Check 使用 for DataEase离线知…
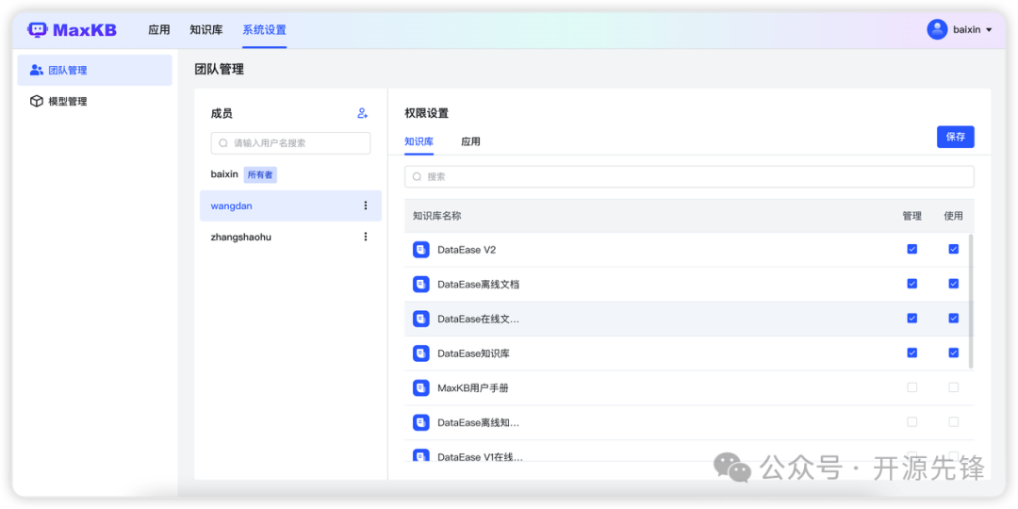 [954, 422]
